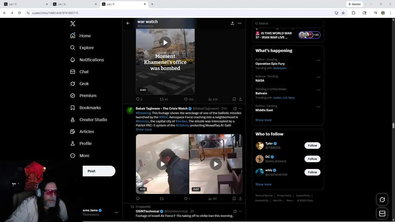
Task: Show more trends under What's happening
Action: pyautogui.click(x=263, y=120)
